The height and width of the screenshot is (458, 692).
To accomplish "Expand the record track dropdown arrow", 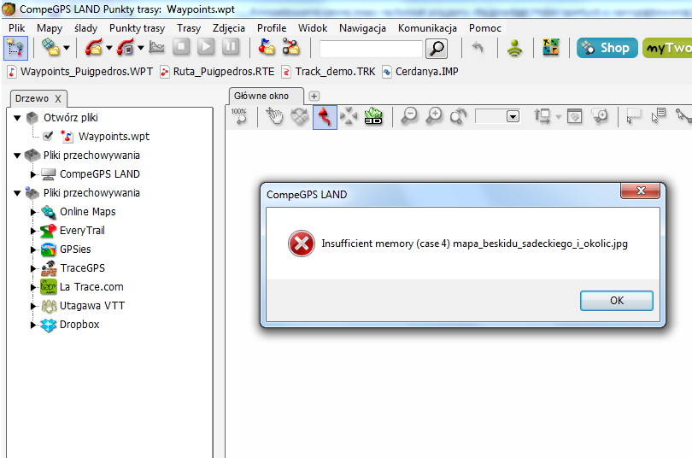I will click(x=140, y=48).
